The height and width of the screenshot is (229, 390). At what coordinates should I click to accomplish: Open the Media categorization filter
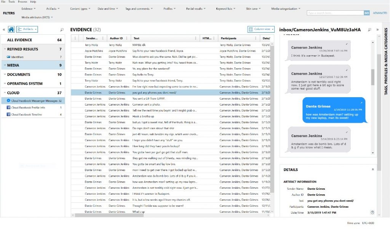(x=286, y=9)
